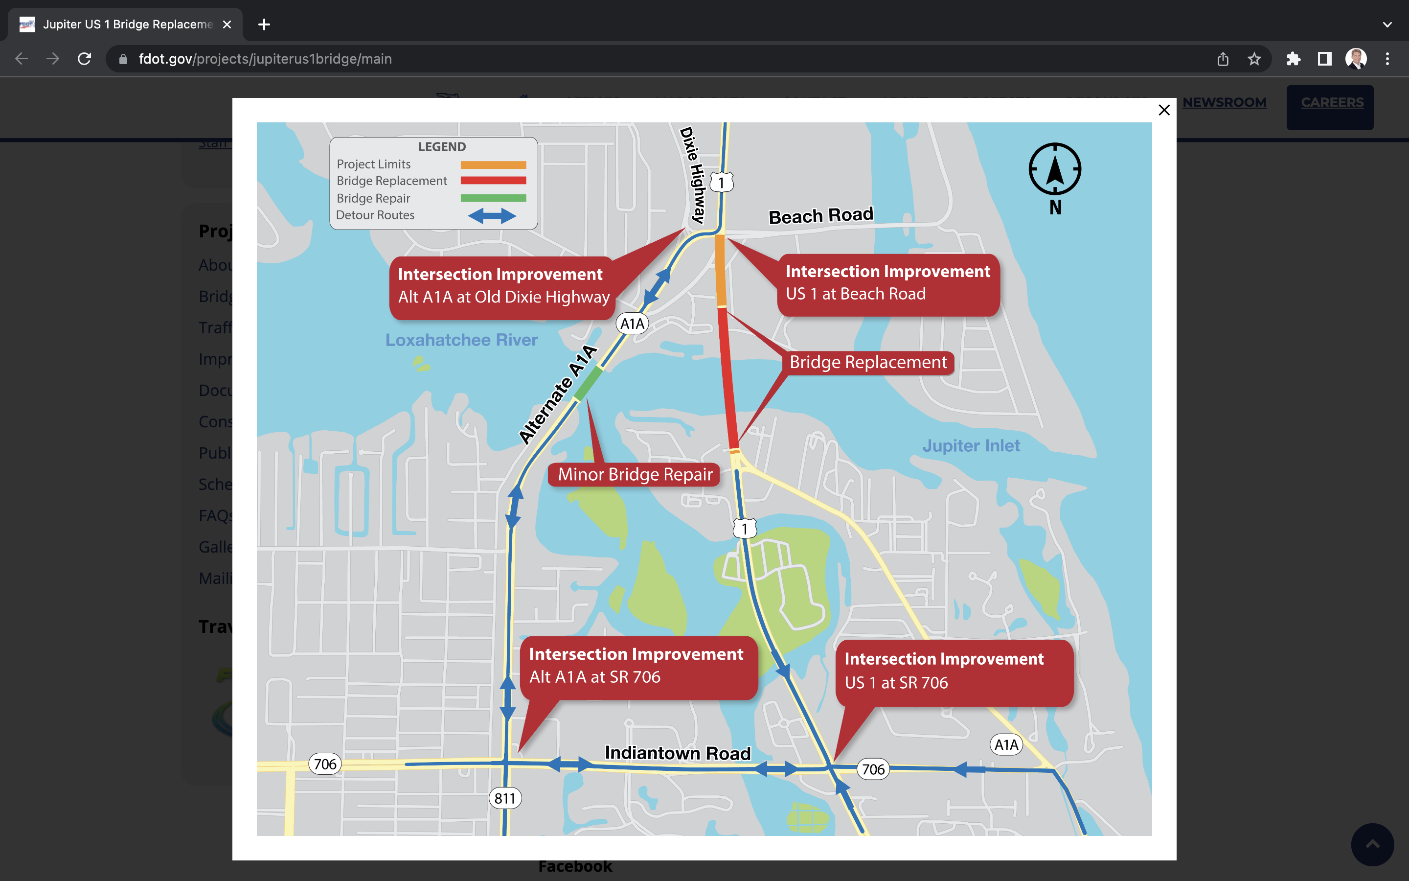Expand the tab search chevron
This screenshot has height=881, width=1409.
[x=1387, y=24]
